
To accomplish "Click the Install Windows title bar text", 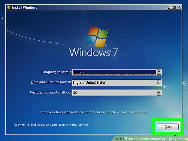I will point(24,8).
